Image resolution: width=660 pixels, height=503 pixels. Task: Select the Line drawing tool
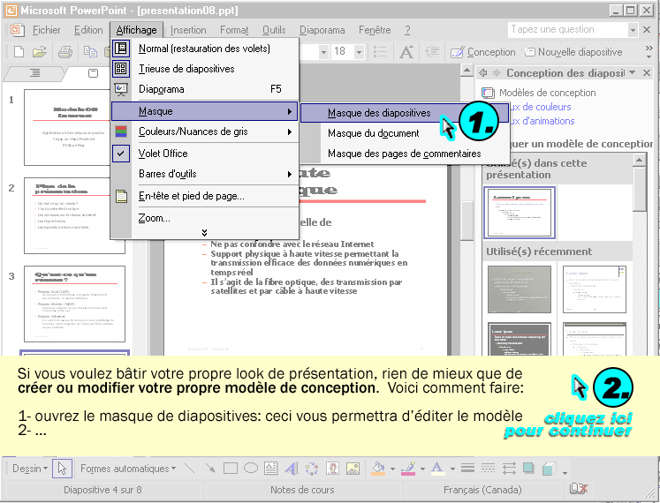[190, 468]
